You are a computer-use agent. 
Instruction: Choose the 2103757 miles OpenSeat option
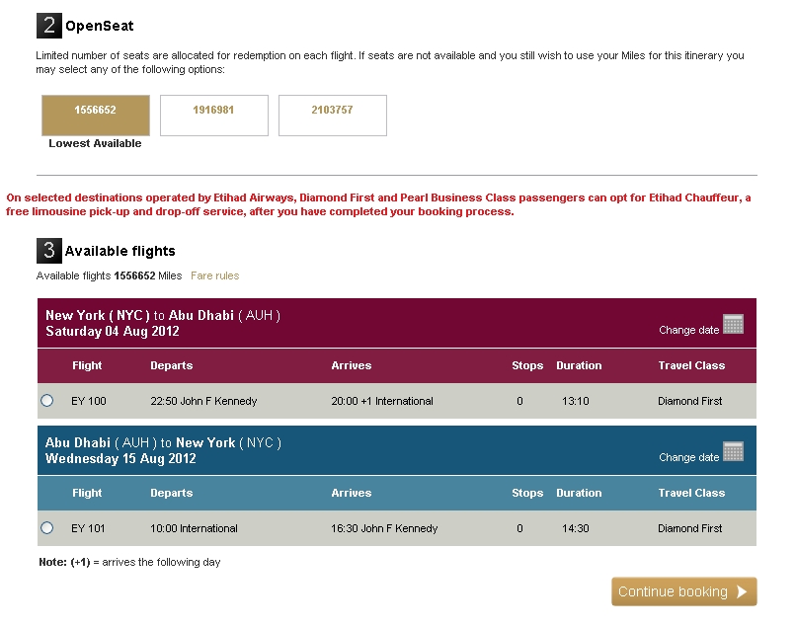pyautogui.click(x=333, y=116)
